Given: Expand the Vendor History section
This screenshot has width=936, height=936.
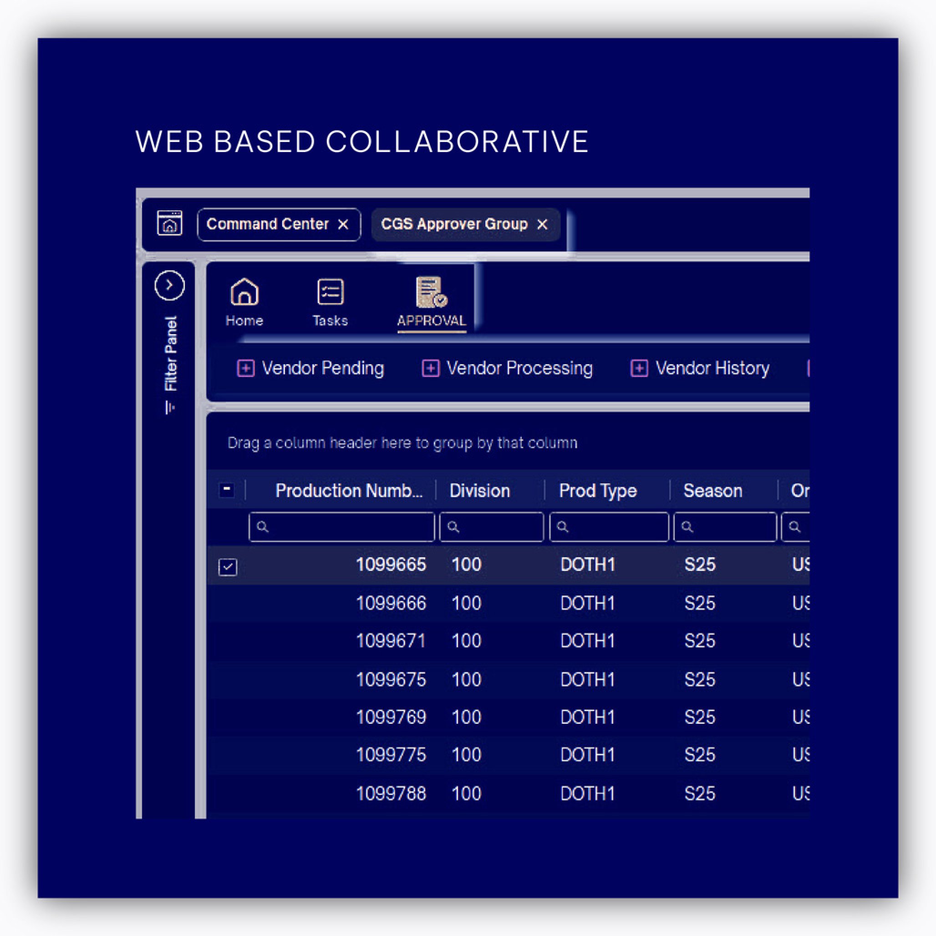Looking at the screenshot, I should point(639,368).
